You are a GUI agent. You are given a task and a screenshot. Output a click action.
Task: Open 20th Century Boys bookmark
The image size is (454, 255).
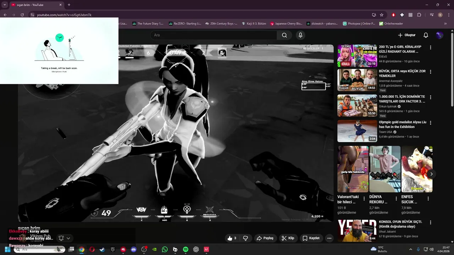[x=221, y=24]
